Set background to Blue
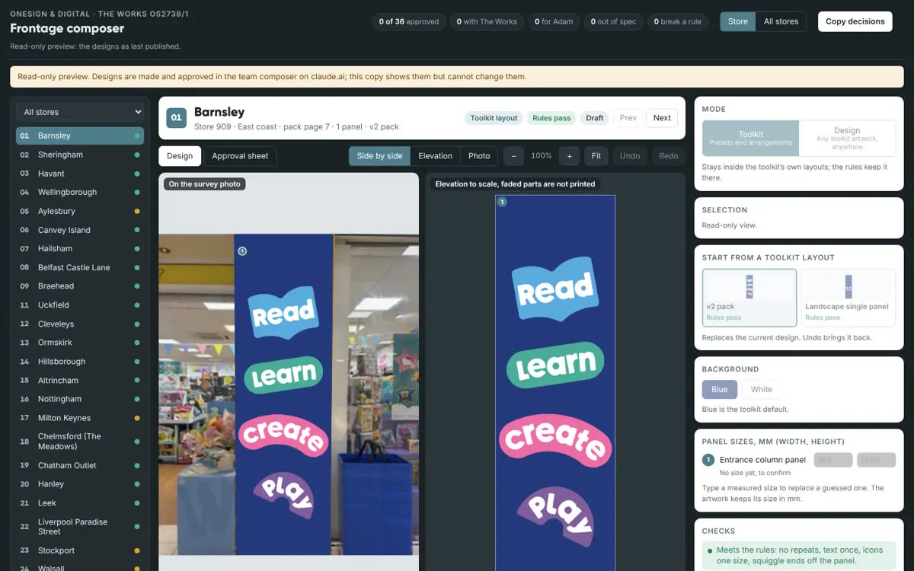Viewport: 914px width, 571px height. (x=720, y=390)
